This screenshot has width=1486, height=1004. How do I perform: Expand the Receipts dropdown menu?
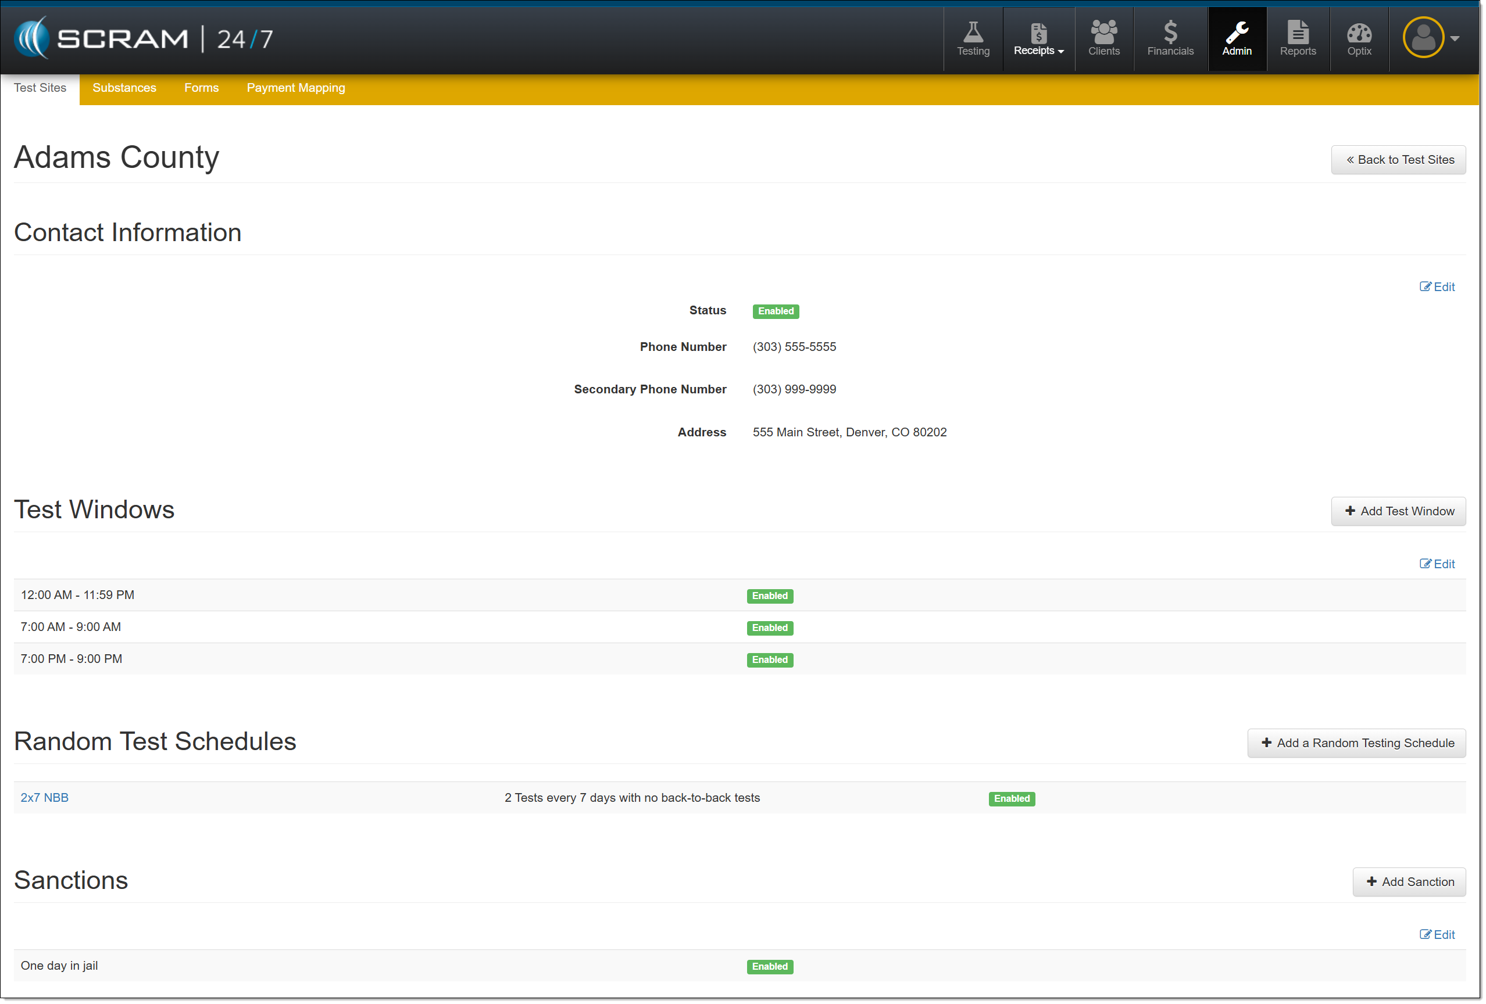[1038, 40]
